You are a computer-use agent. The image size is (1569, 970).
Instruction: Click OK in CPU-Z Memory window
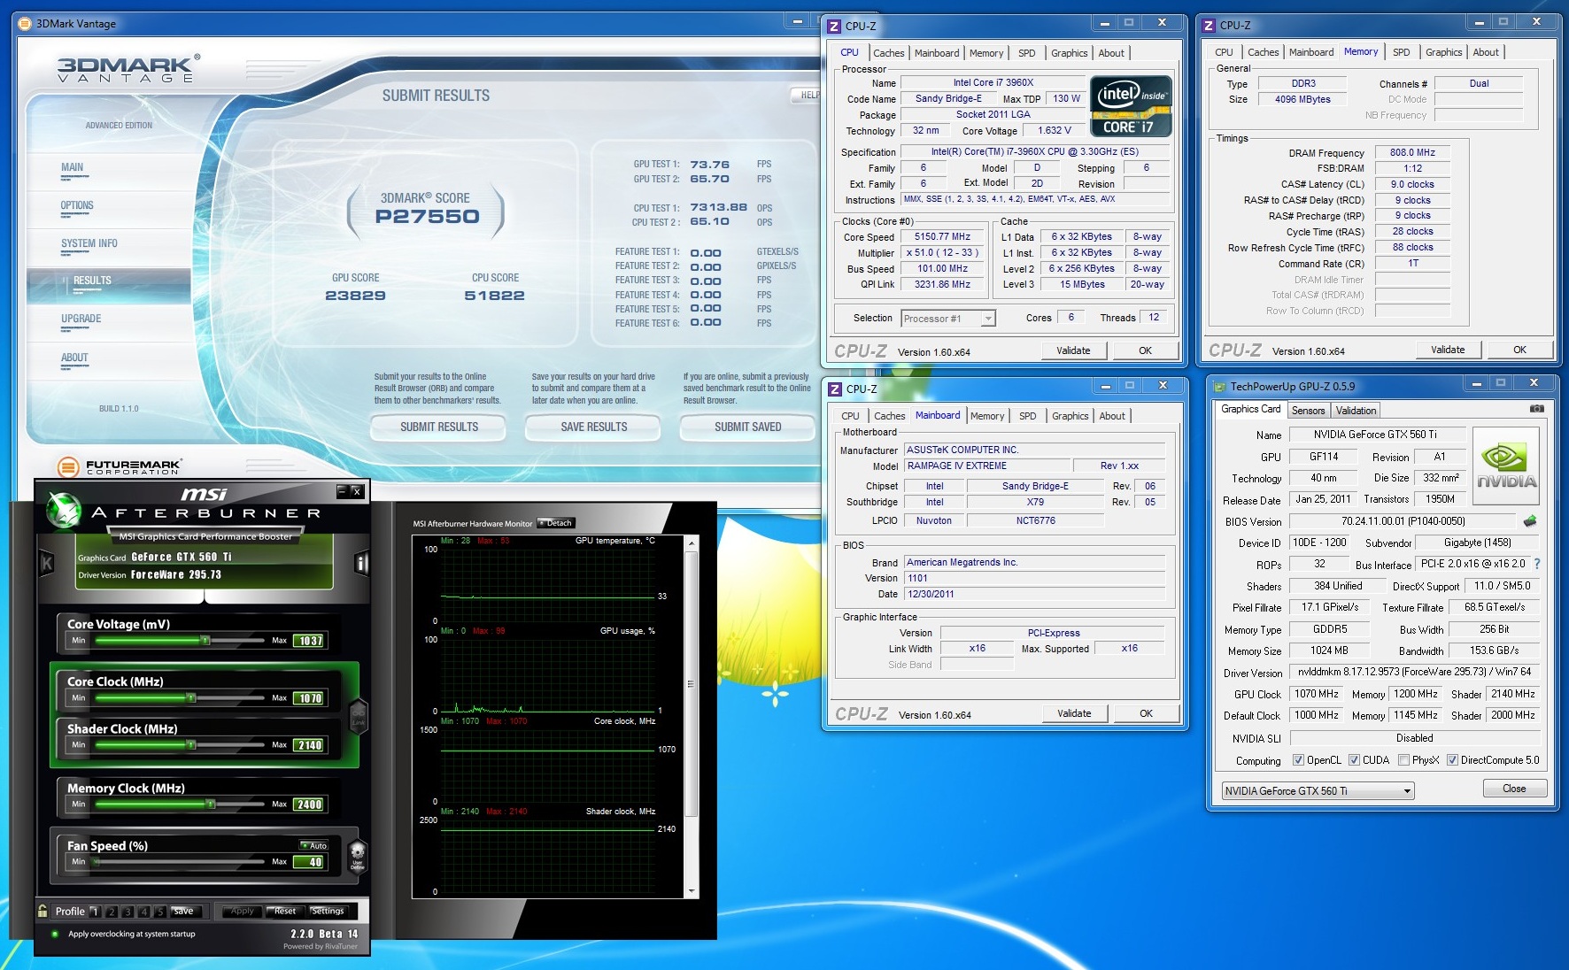coord(1519,350)
